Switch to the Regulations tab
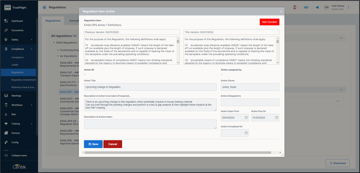Screen dimensions: 360x173 (x=53, y=21)
